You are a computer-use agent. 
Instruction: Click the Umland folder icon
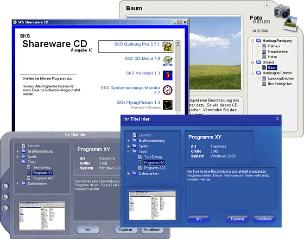tap(258, 62)
